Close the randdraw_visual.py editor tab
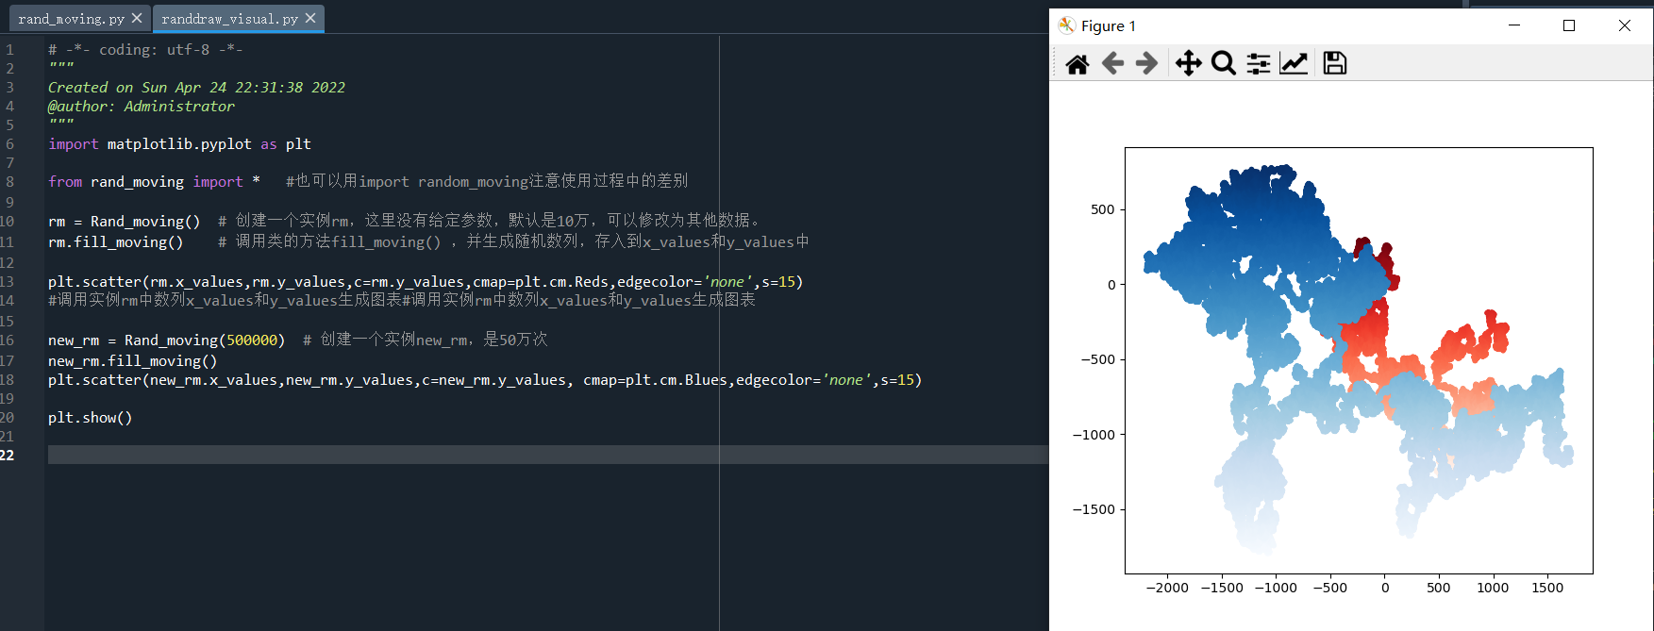The width and height of the screenshot is (1654, 631). (310, 18)
